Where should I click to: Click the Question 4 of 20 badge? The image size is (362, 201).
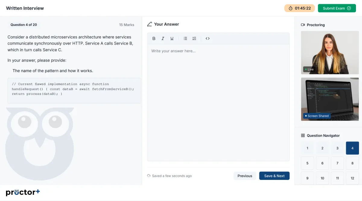[24, 25]
